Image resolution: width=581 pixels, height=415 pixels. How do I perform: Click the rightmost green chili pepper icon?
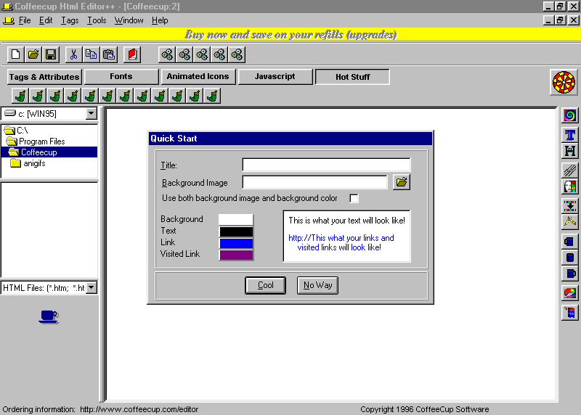(212, 96)
